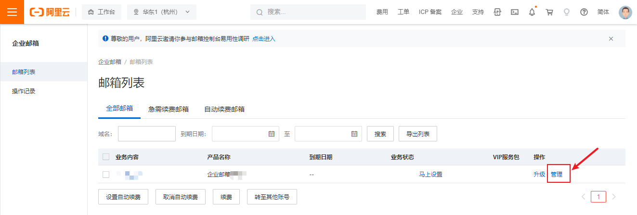Open the hamburger main menu
Viewport: 637px width, 215px height.
click(x=12, y=12)
